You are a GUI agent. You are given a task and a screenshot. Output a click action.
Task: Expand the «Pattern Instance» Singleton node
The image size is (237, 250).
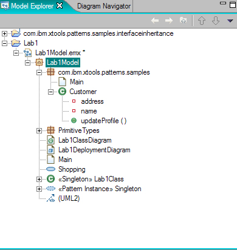tap(39, 189)
